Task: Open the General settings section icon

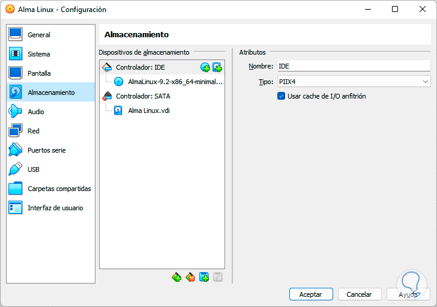Action: click(x=16, y=35)
